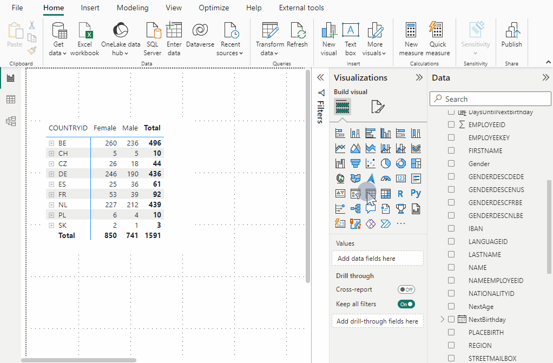The height and width of the screenshot is (363, 553).
Task: Open the External tools tab
Action: point(301,8)
